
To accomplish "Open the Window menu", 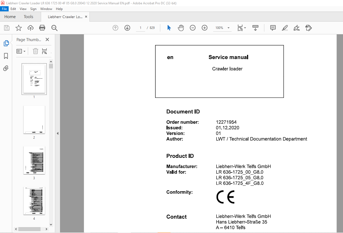I will pos(46,9).
